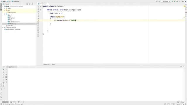
Task: Click the run gutter arrow beside main method
Action: (x=40, y=10)
